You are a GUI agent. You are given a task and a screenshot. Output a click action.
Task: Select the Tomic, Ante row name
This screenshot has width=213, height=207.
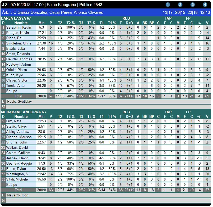click(15, 86)
